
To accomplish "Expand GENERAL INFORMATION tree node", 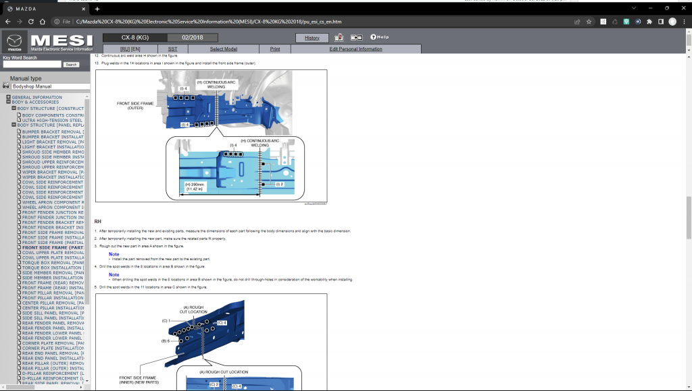I will pyautogui.click(x=9, y=97).
